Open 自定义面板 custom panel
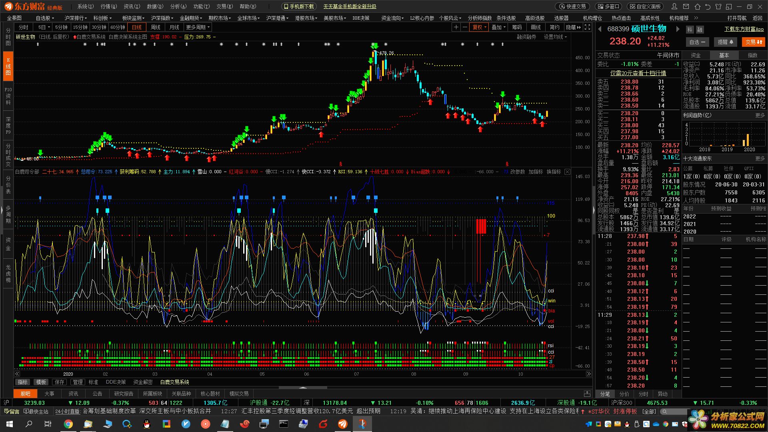 (x=645, y=6)
